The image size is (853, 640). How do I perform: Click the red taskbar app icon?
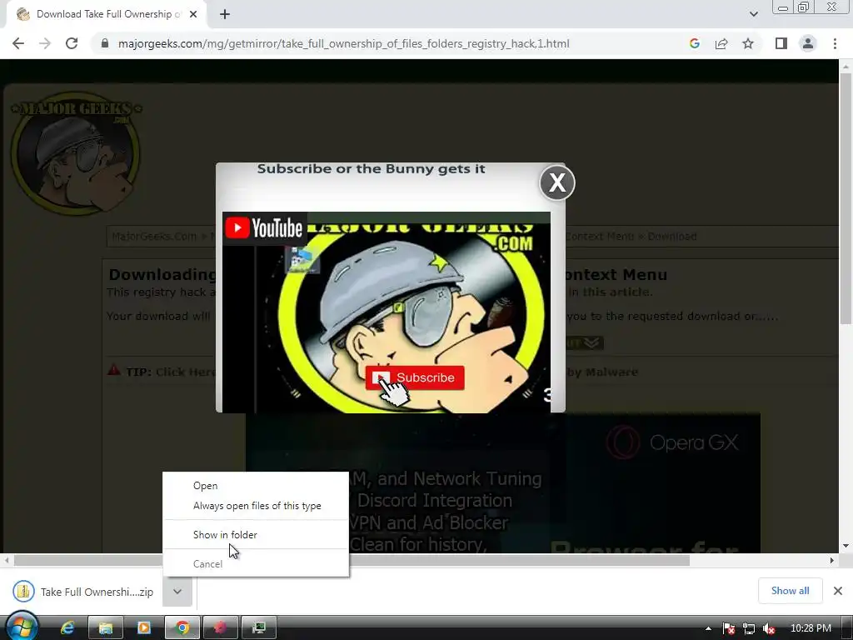(x=220, y=627)
